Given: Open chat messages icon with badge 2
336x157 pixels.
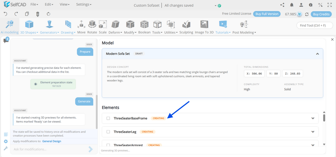Looking at the screenshot, I should pyautogui.click(x=6, y=40).
